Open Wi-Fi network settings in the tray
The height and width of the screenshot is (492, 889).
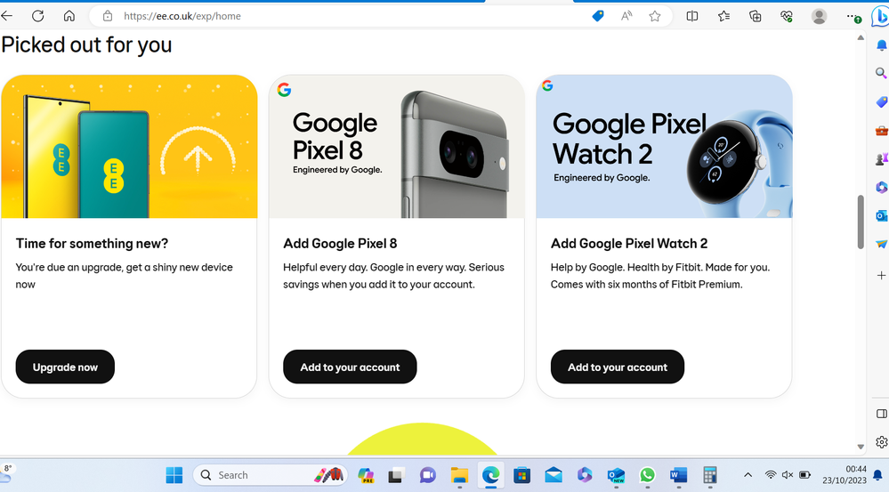click(771, 475)
